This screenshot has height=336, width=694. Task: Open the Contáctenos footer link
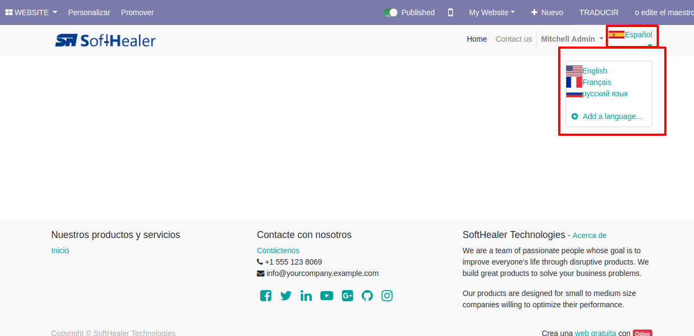[x=278, y=251]
